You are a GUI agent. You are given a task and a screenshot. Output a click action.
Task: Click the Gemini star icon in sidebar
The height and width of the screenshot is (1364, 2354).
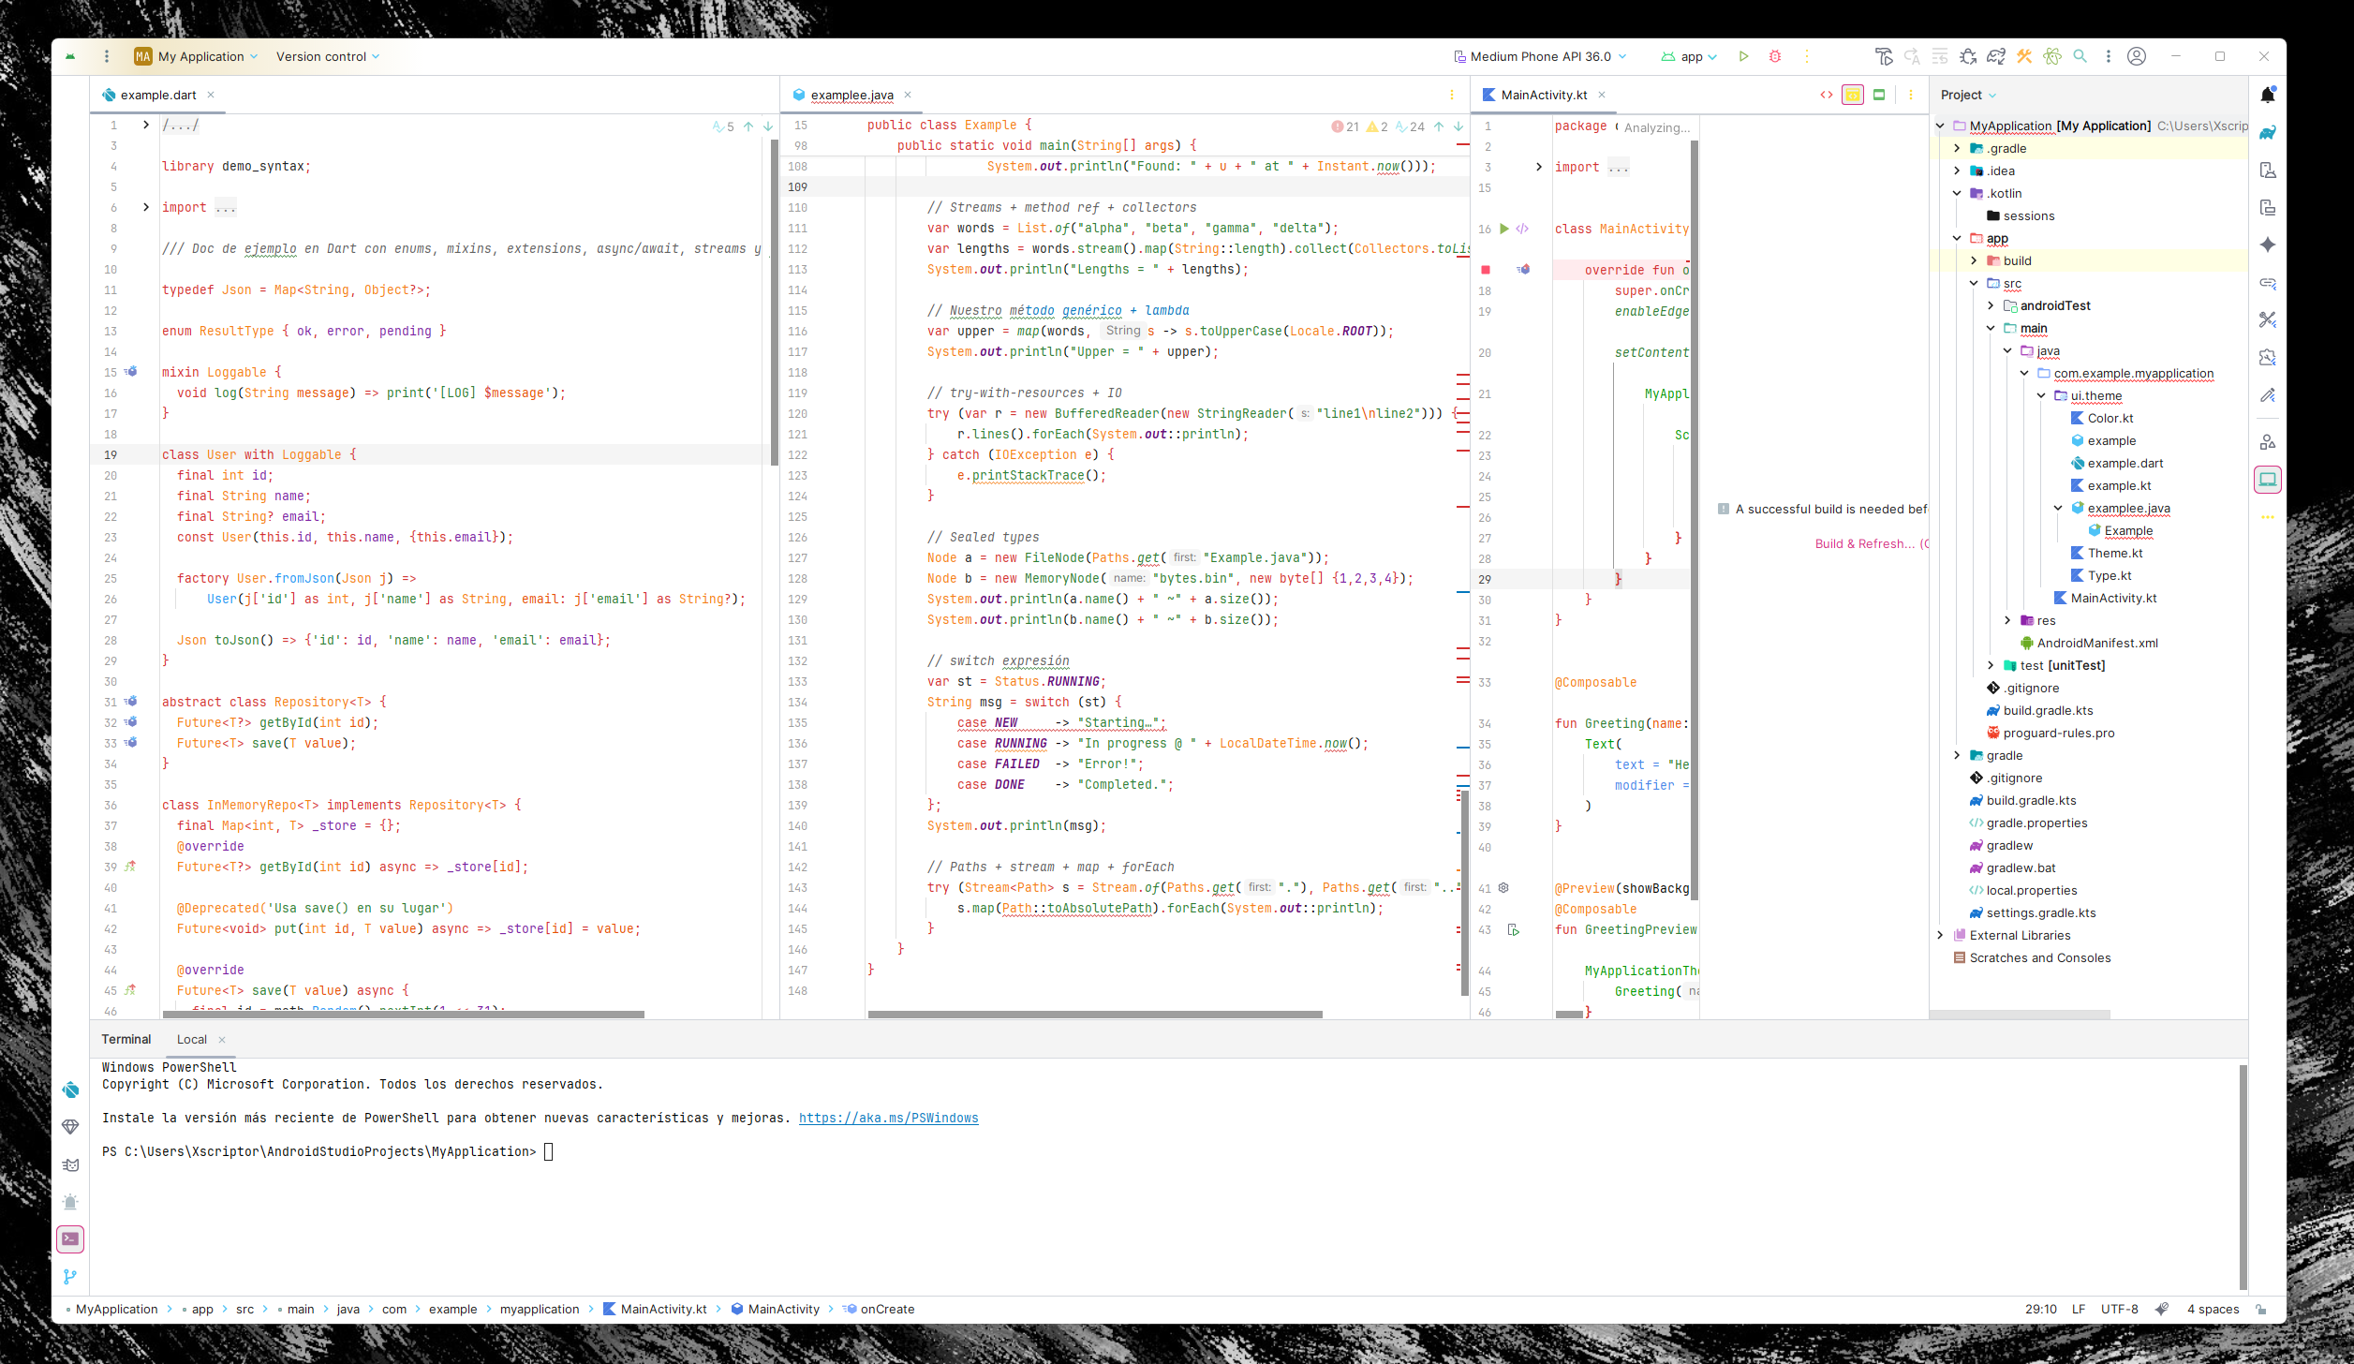2268,245
